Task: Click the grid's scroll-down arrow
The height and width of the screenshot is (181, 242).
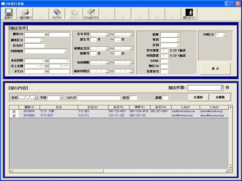Action: tap(230, 167)
